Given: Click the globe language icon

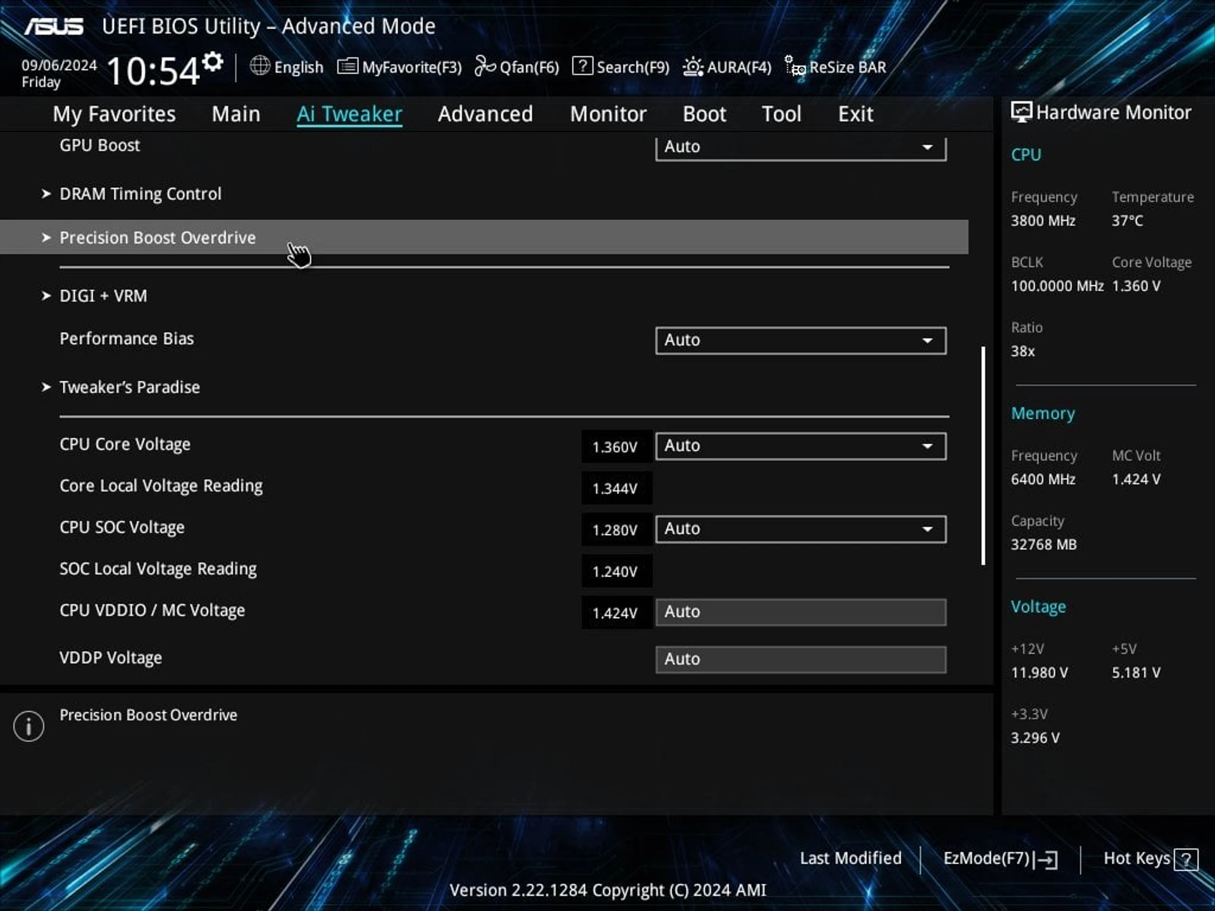Looking at the screenshot, I should 259,66.
